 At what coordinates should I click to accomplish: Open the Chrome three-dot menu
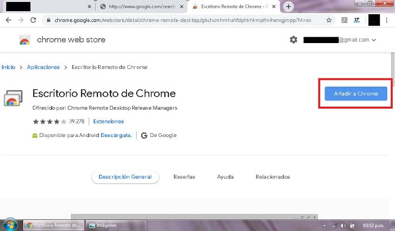pyautogui.click(x=387, y=20)
